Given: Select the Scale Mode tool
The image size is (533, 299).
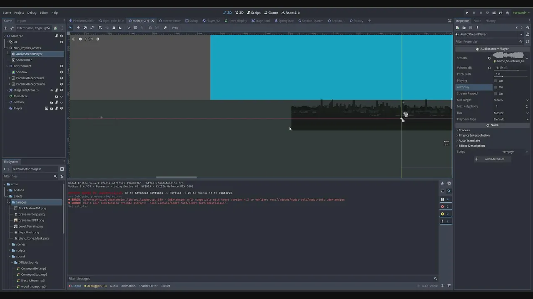Looking at the screenshot, I should [x=92, y=28].
